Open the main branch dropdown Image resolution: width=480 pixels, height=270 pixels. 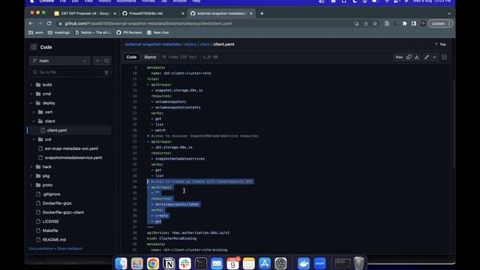click(60, 61)
